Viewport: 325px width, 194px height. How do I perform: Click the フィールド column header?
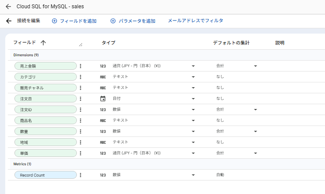click(24, 43)
